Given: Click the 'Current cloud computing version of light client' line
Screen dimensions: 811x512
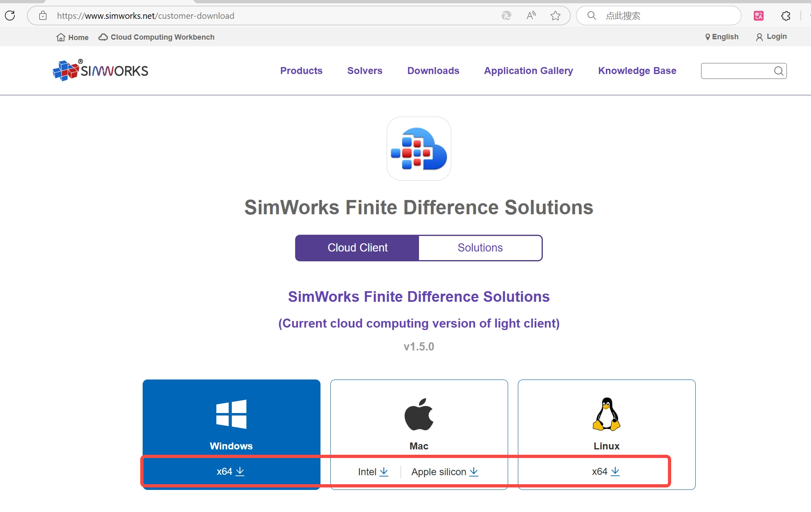Looking at the screenshot, I should coord(419,323).
